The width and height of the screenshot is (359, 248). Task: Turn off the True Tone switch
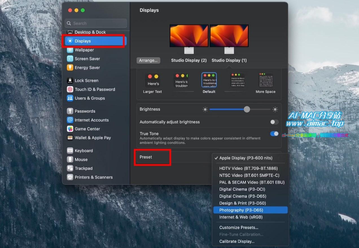click(274, 134)
